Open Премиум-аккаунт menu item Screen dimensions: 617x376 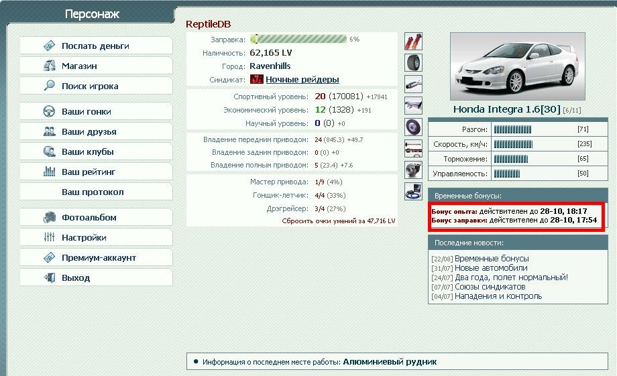coord(96,257)
